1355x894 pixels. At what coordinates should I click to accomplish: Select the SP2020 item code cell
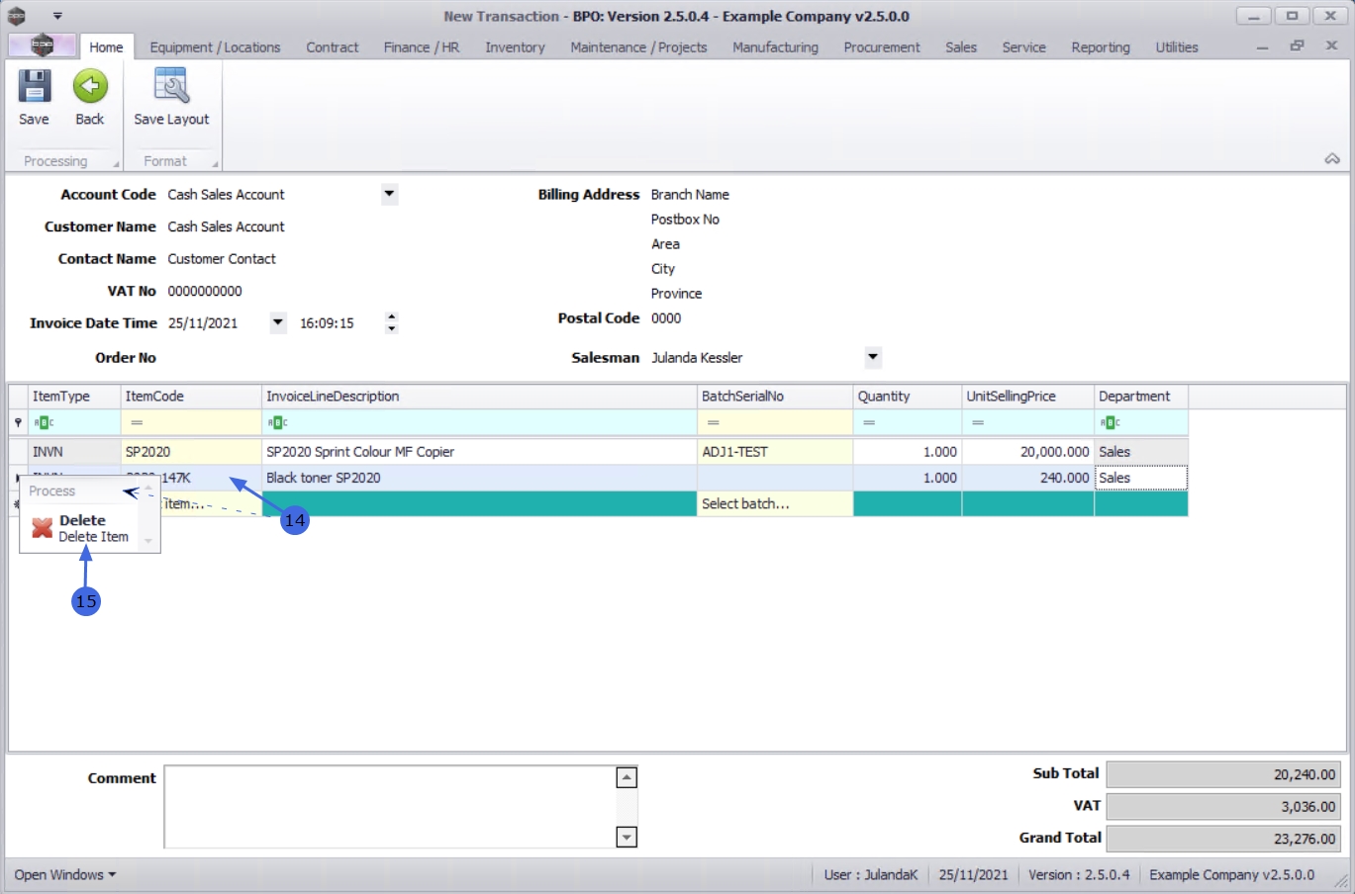click(191, 452)
